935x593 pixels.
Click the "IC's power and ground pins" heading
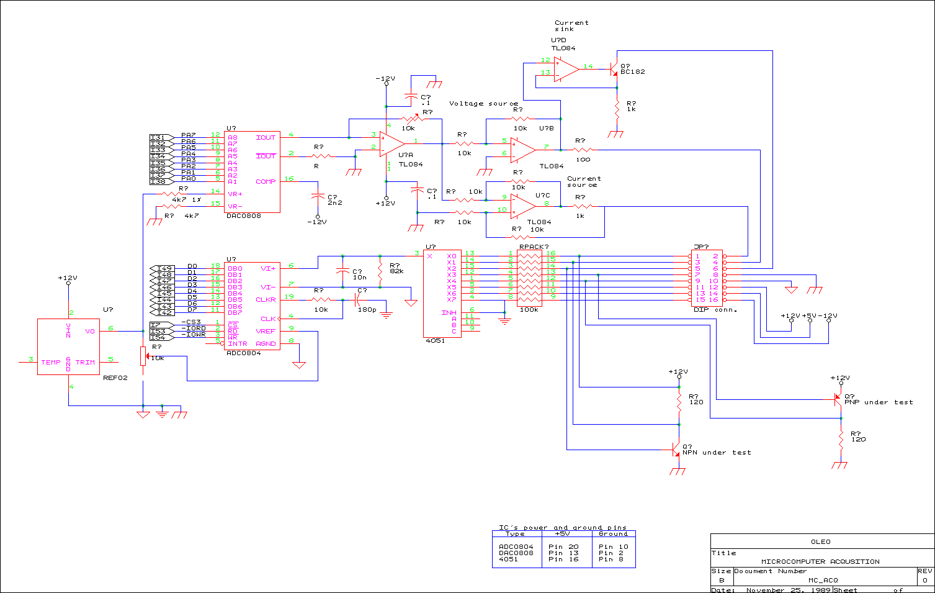563,527
